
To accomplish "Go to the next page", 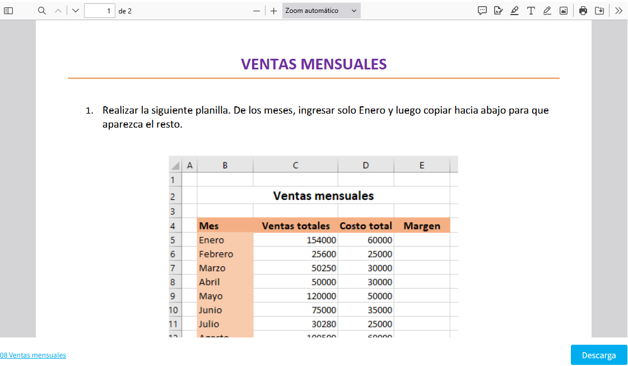I will coord(76,11).
